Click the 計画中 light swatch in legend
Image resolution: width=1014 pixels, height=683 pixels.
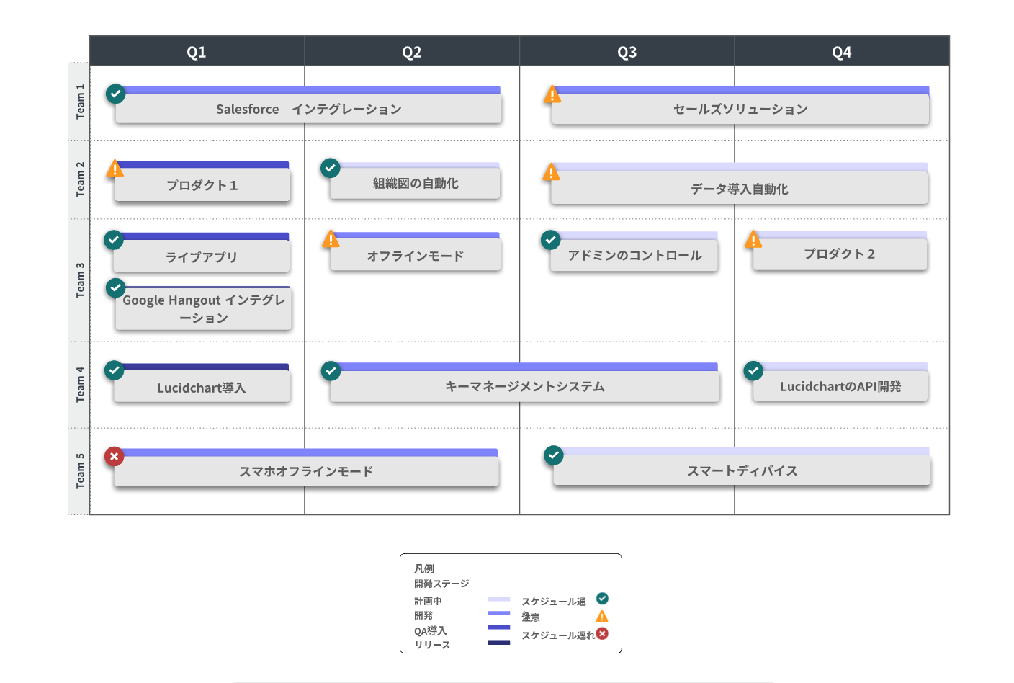pos(498,599)
